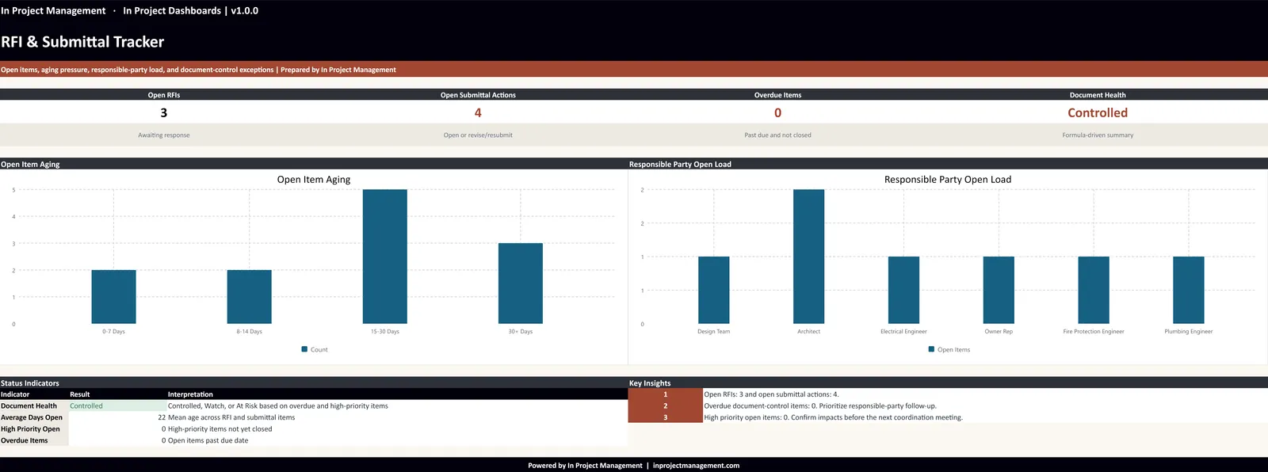Image resolution: width=1268 pixels, height=472 pixels.
Task: Click 'High-priority items not yet closed' text
Action: point(220,429)
